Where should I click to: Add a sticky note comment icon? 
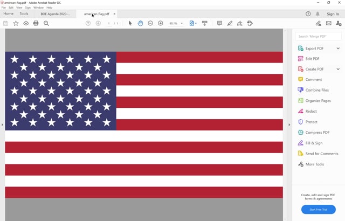[x=219, y=23]
